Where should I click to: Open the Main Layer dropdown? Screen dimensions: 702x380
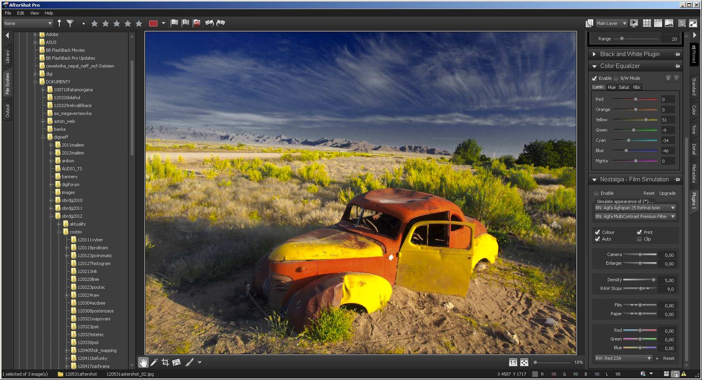[x=611, y=23]
